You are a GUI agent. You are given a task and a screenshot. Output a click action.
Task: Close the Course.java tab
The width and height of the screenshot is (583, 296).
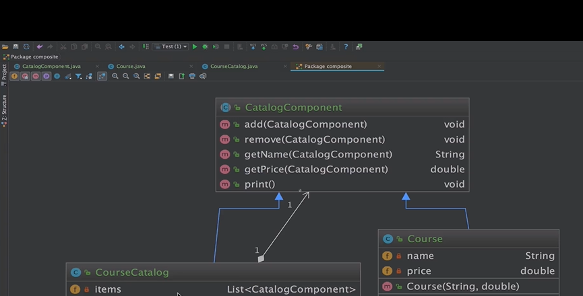click(x=191, y=67)
